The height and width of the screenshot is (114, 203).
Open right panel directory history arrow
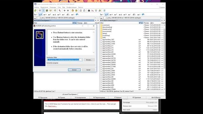pyautogui.click(x=164, y=20)
